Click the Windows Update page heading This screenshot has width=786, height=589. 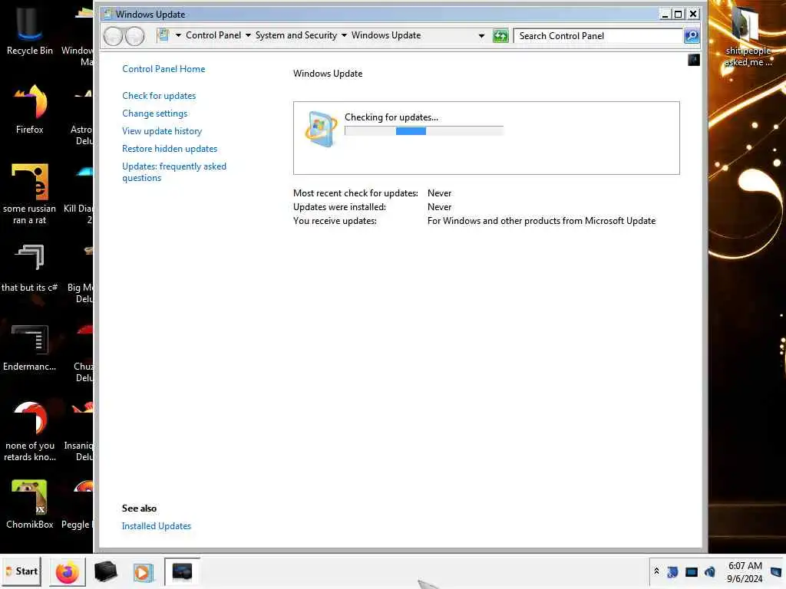pyautogui.click(x=327, y=74)
